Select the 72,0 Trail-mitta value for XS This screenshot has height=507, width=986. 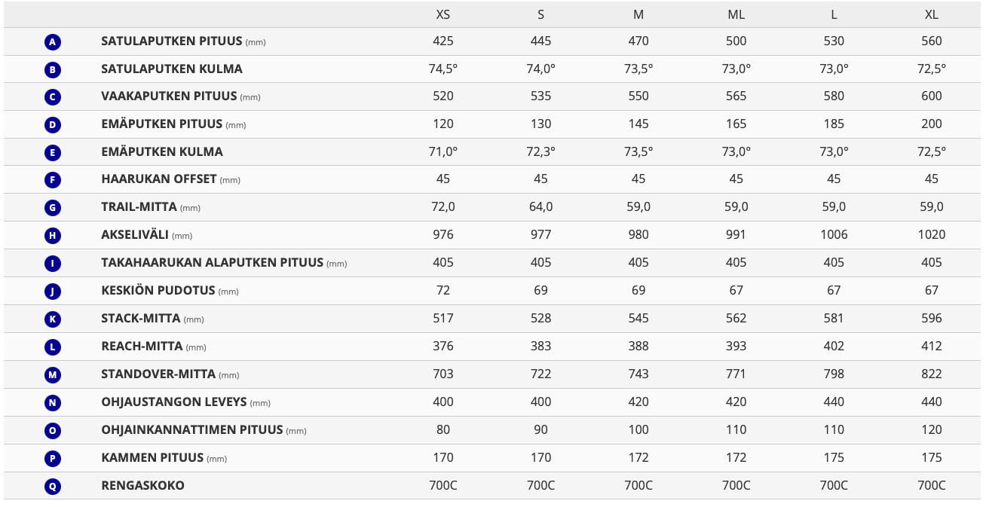(443, 206)
